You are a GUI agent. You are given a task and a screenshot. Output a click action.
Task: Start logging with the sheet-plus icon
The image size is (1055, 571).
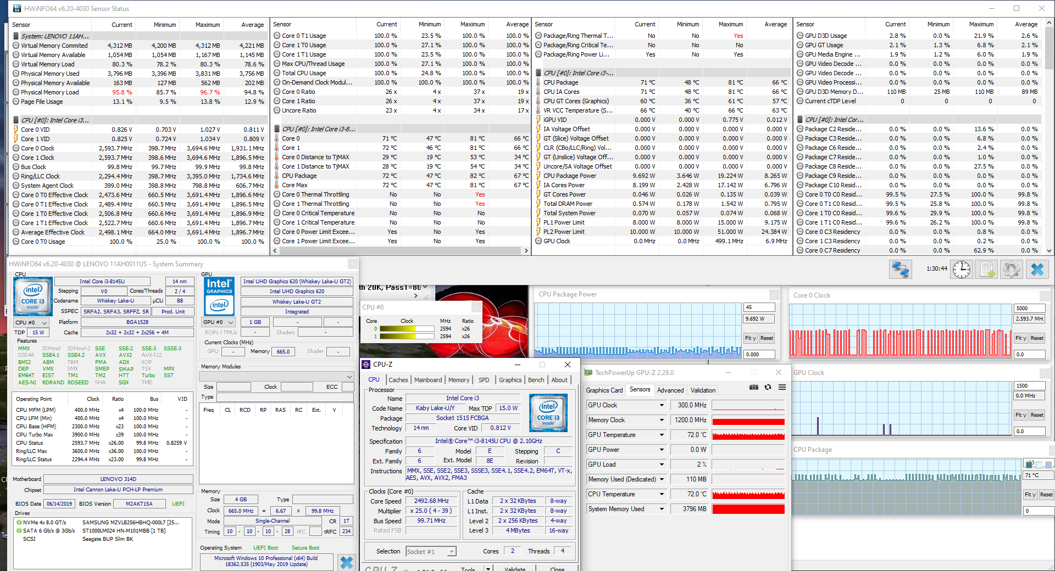(x=987, y=270)
